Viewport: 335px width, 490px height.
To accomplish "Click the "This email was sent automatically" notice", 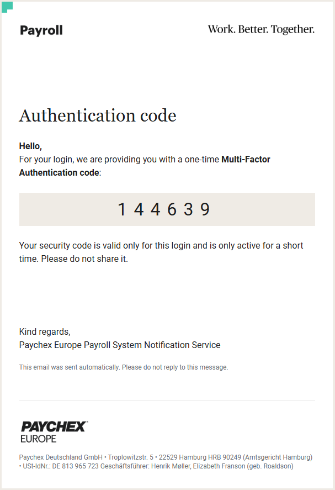I will pyautogui.click(x=123, y=367).
